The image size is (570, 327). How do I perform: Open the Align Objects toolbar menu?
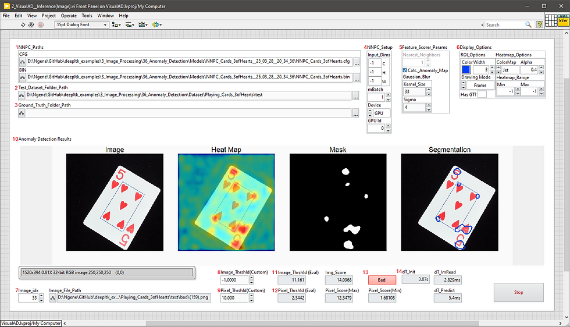tap(116, 25)
